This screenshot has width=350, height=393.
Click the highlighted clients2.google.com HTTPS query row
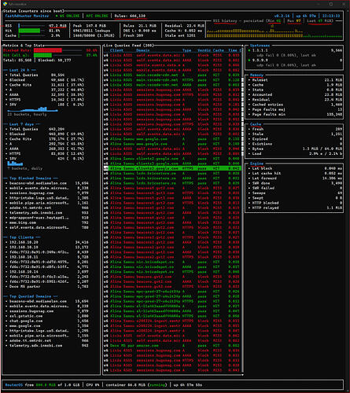(172, 168)
